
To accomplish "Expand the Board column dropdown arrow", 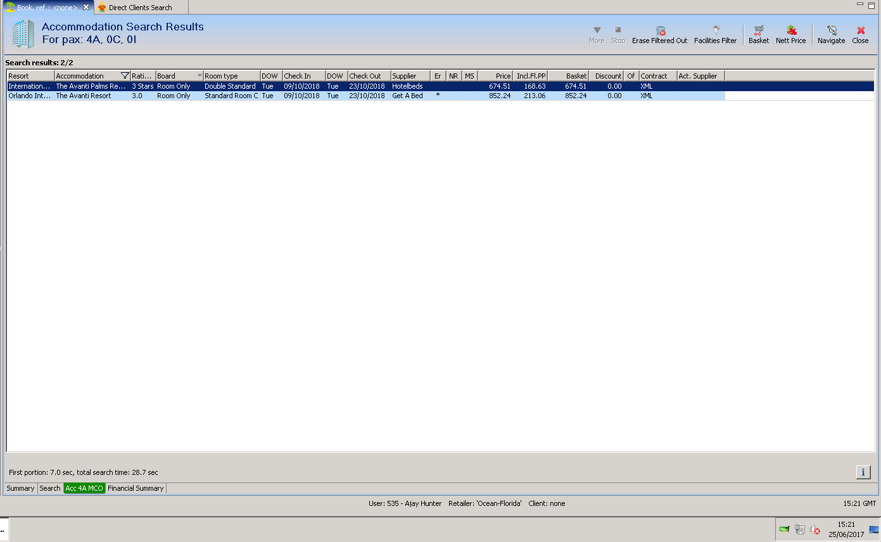I will (x=200, y=76).
